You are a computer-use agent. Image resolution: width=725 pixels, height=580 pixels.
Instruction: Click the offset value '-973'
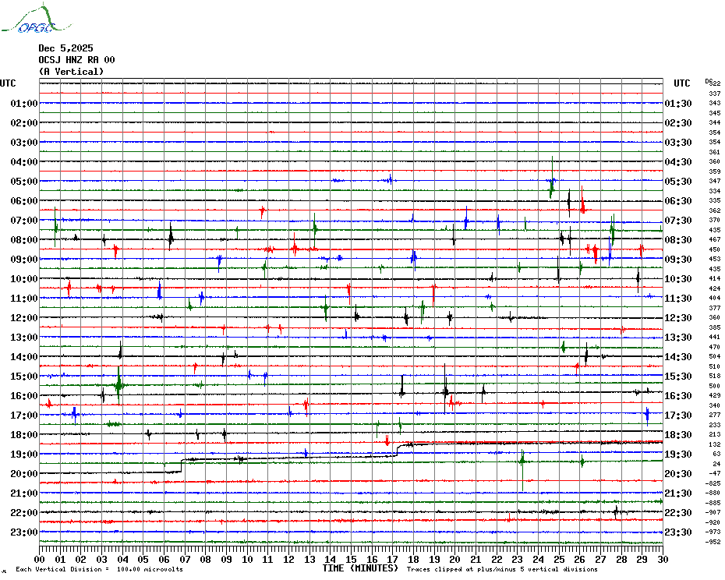click(715, 532)
